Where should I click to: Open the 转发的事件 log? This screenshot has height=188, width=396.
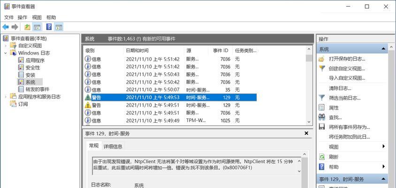click(38, 89)
